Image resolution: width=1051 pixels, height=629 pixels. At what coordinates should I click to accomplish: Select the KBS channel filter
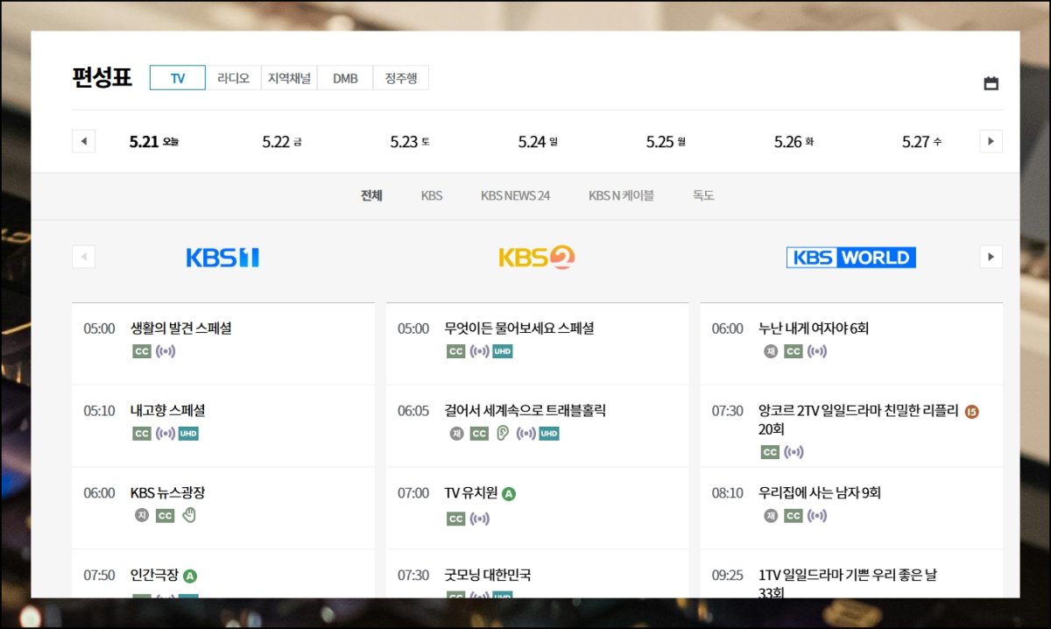[432, 195]
